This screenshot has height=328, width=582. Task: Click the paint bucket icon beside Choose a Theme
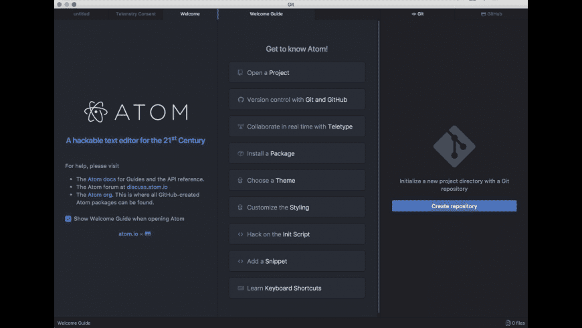(x=240, y=181)
